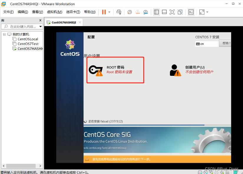
Task: Close the CentOS7HASHIQI tab
Action: click(80, 22)
